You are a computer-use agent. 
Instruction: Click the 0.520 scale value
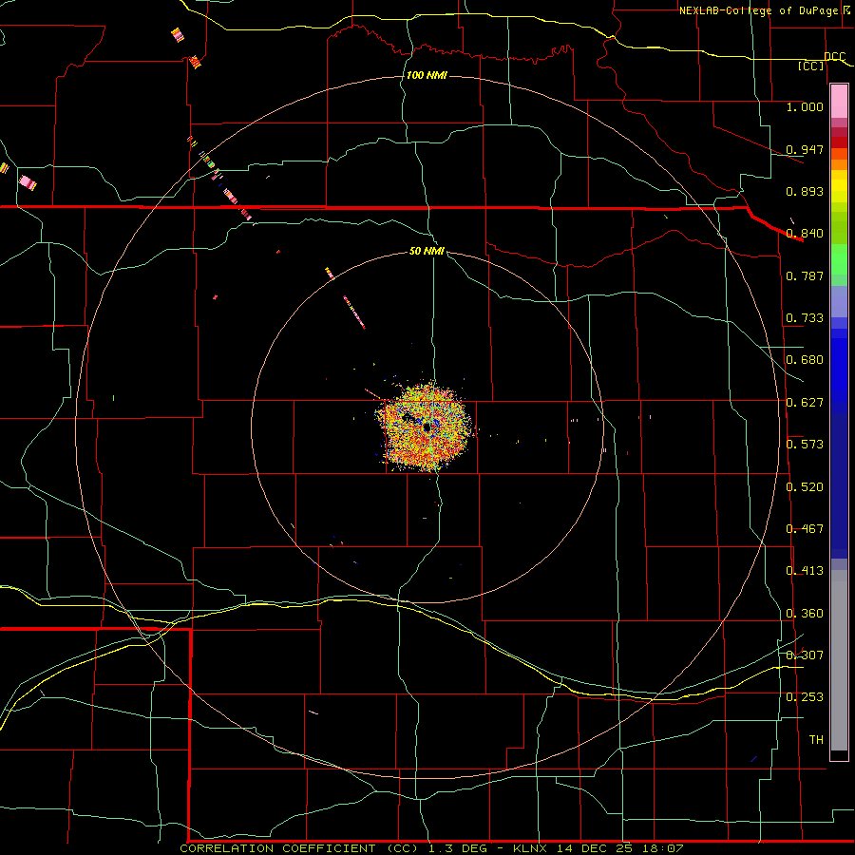(x=805, y=486)
